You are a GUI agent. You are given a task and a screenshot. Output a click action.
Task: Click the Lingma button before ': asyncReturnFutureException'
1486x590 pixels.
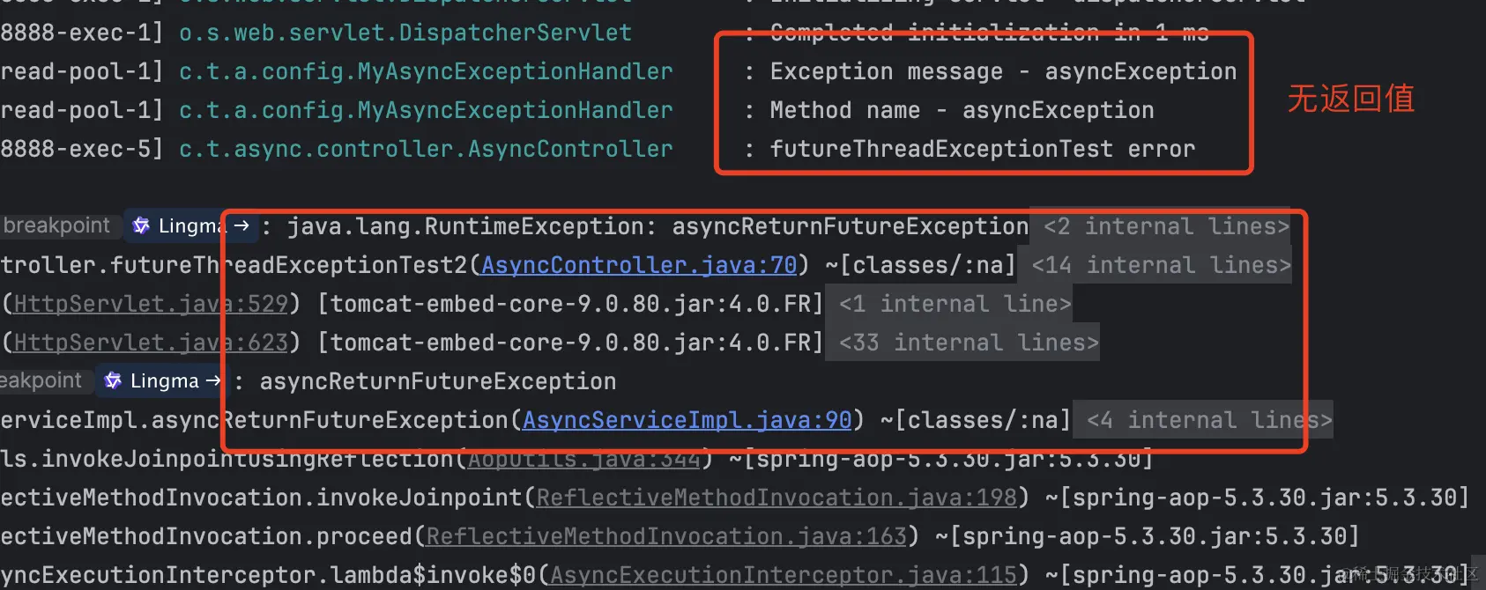[x=161, y=381]
